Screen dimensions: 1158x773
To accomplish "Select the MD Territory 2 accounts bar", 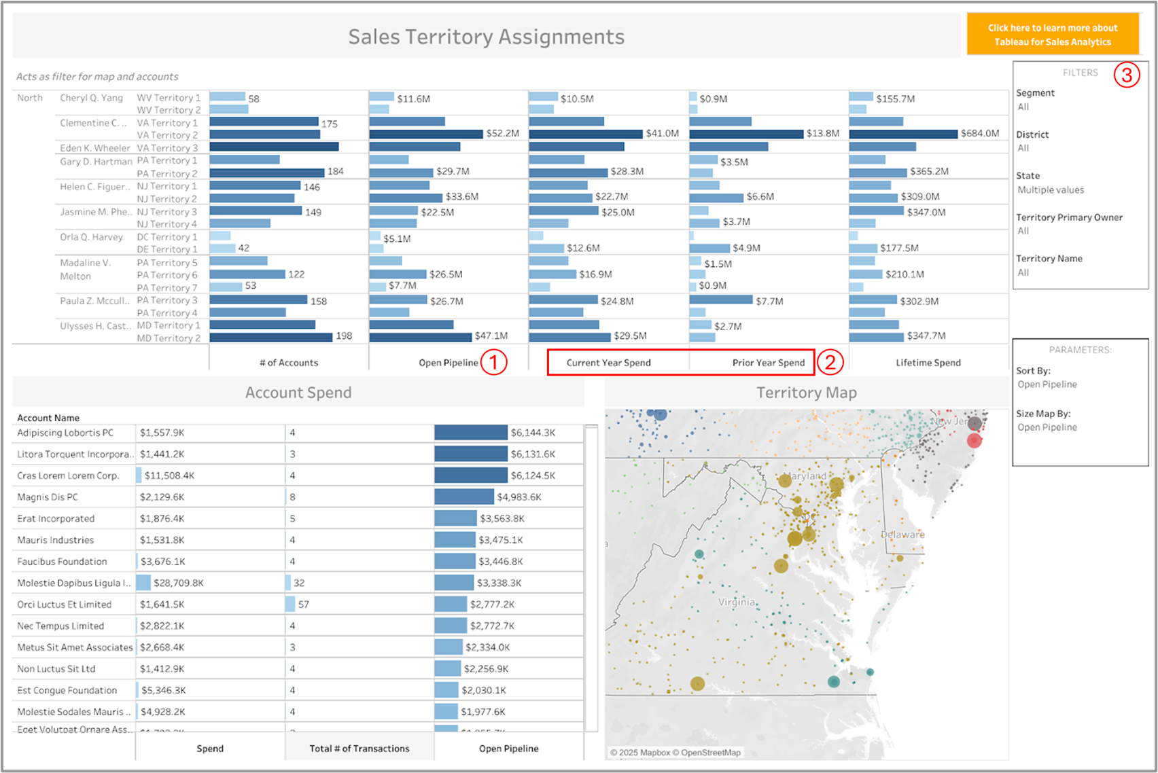I will tap(271, 337).
